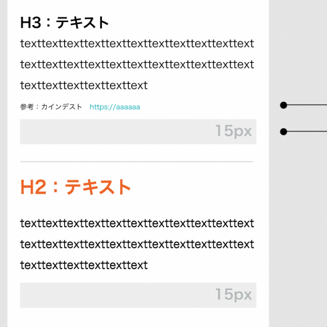
Task: Click the 参考：カインデスト reference label
Action: tap(51, 107)
